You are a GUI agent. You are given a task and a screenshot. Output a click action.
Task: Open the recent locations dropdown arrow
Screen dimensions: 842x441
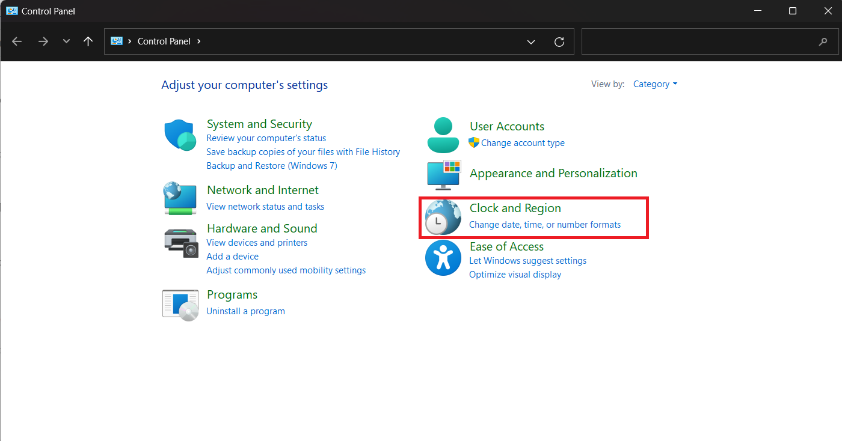tap(66, 41)
